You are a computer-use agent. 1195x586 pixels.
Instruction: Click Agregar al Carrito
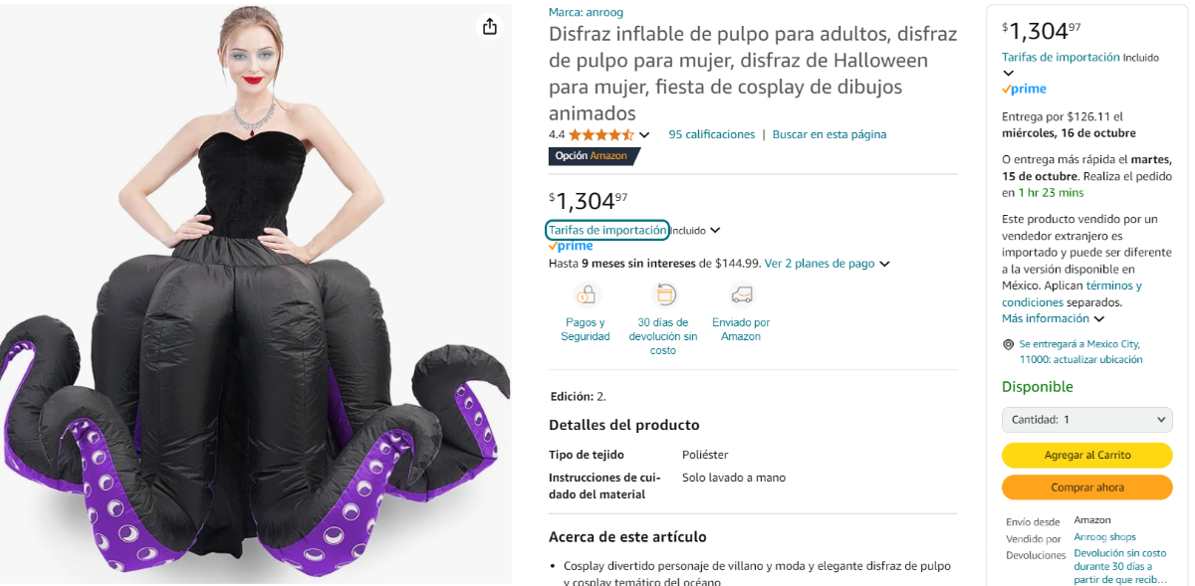point(1086,455)
